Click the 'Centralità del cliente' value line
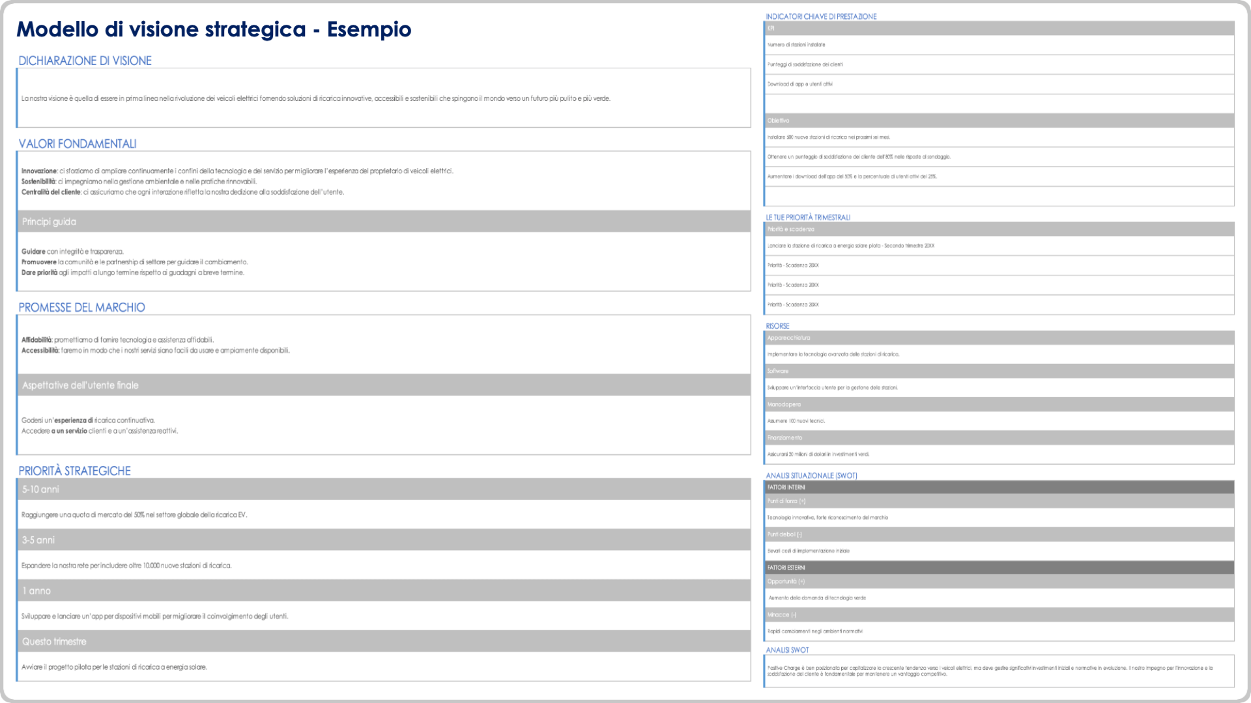Image resolution: width=1251 pixels, height=703 pixels. (x=182, y=192)
